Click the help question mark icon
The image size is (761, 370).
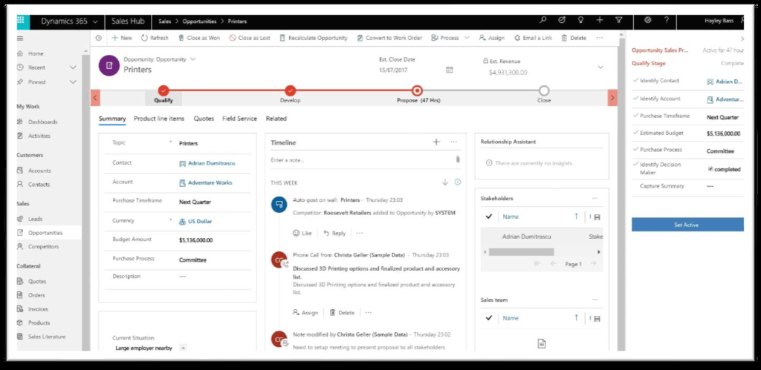point(667,20)
